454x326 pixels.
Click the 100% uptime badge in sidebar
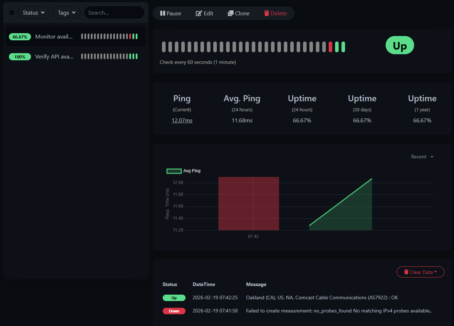(20, 57)
